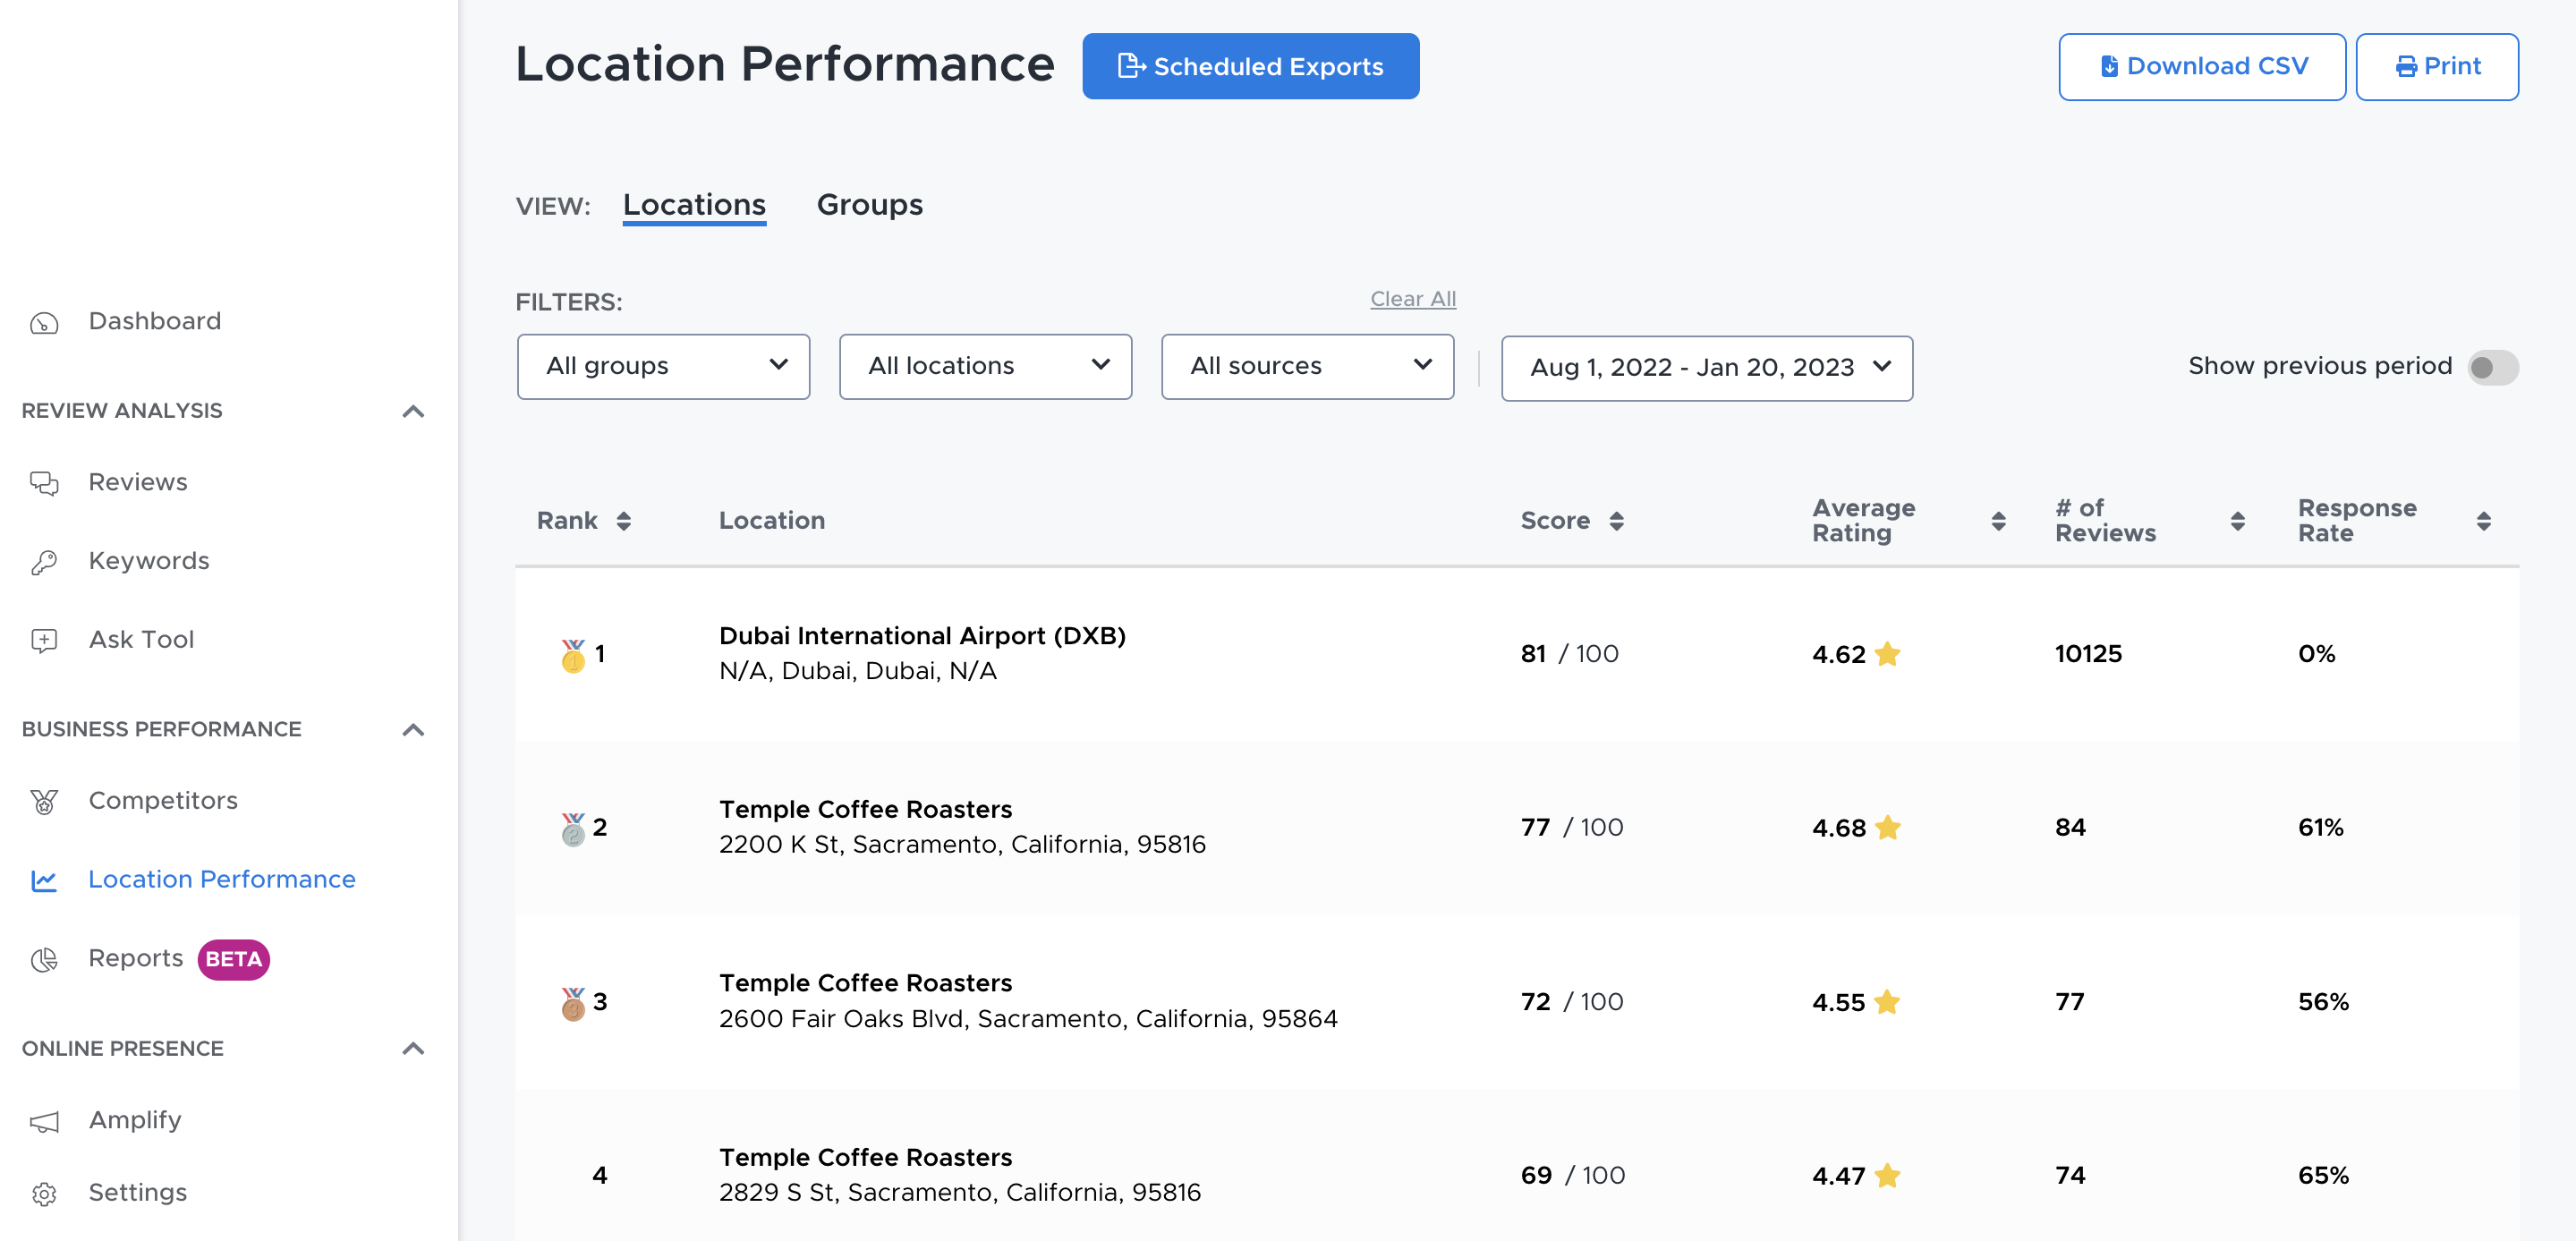Click the 81 / 100 score value
The width and height of the screenshot is (2576, 1241).
(1569, 654)
